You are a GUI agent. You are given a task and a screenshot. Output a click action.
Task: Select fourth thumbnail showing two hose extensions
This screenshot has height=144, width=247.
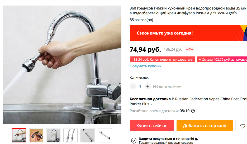pos(70,135)
